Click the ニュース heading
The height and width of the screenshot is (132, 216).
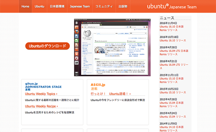167,18
